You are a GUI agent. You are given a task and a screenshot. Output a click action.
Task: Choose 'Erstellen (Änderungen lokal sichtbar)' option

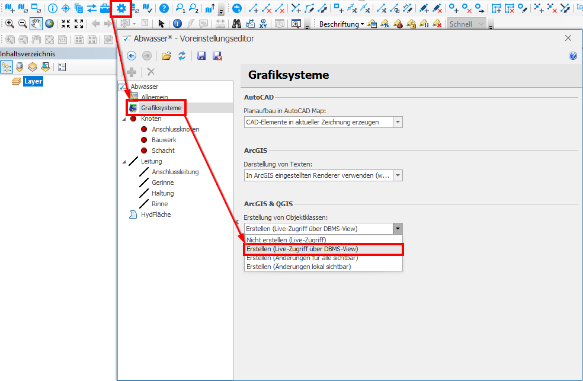pos(298,267)
